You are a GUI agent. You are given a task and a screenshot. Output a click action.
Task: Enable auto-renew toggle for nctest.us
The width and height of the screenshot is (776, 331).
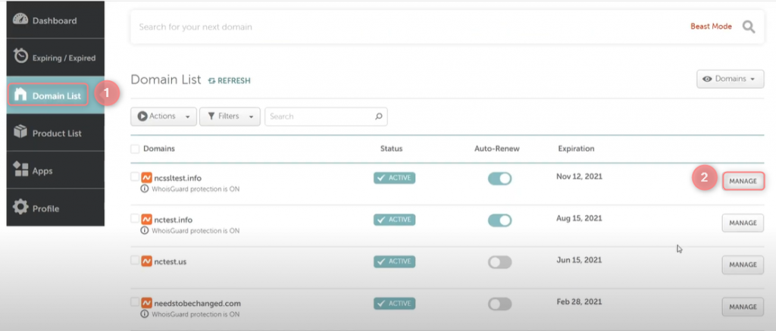coord(499,263)
